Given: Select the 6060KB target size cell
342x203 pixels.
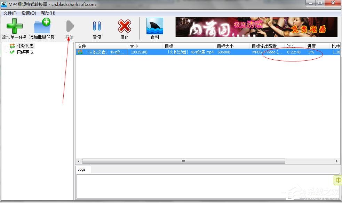Looking at the screenshot, I should point(224,52).
